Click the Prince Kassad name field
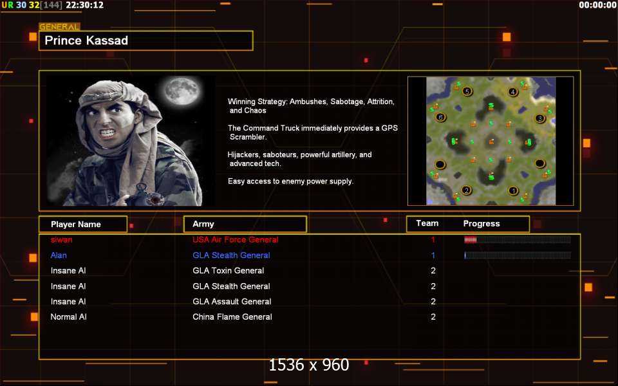The image size is (618, 386). tap(146, 41)
